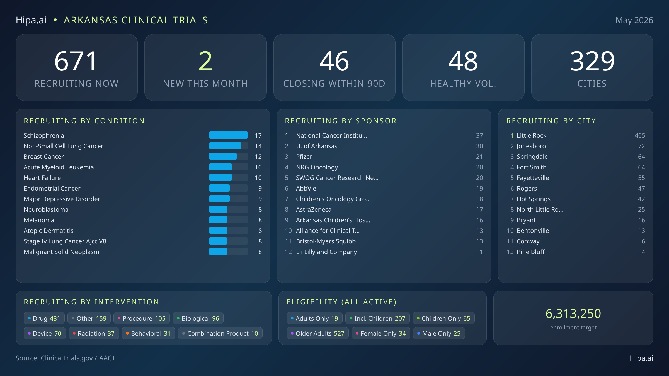Select the Closing Within 90D card
669x376 pixels.
334,67
